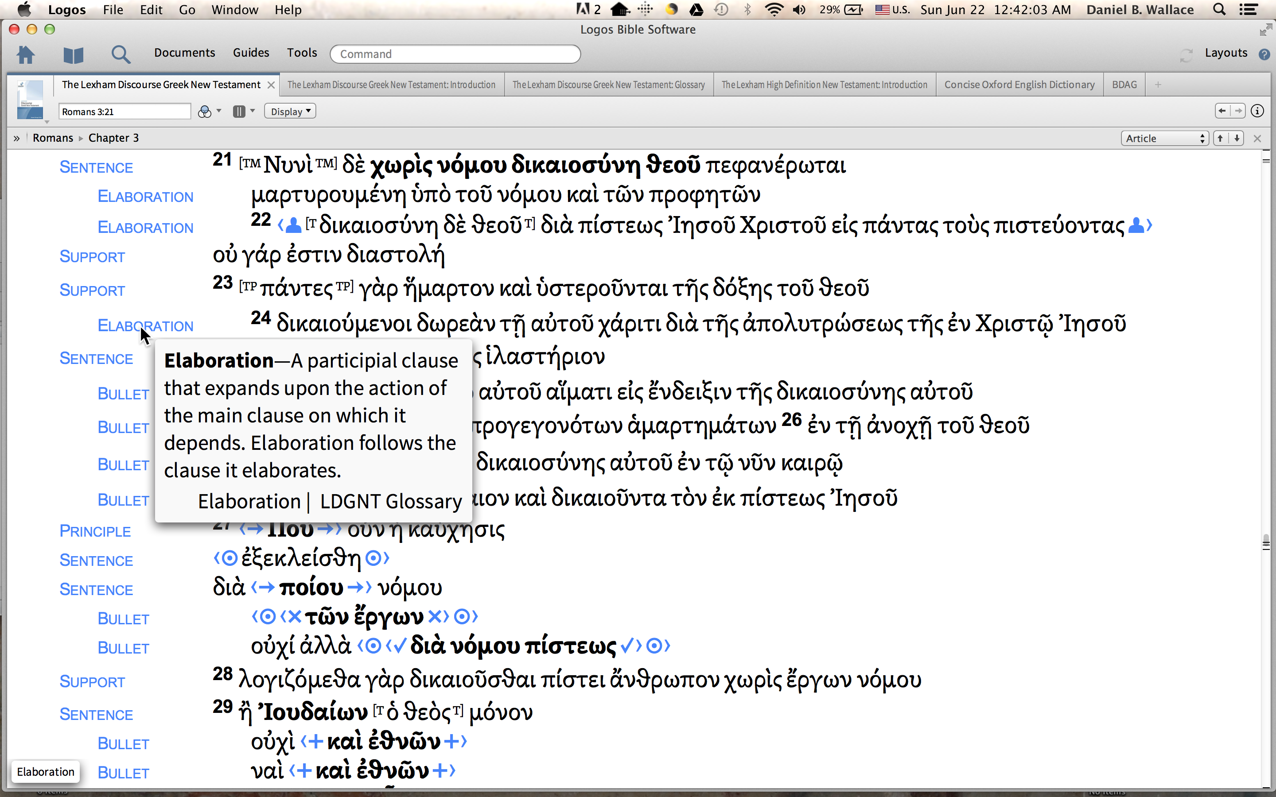This screenshot has height=797, width=1276.
Task: Open the Concise Oxford English Dictionary tab
Action: click(1019, 85)
